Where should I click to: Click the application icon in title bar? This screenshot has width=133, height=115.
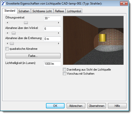click(x=3, y=4)
